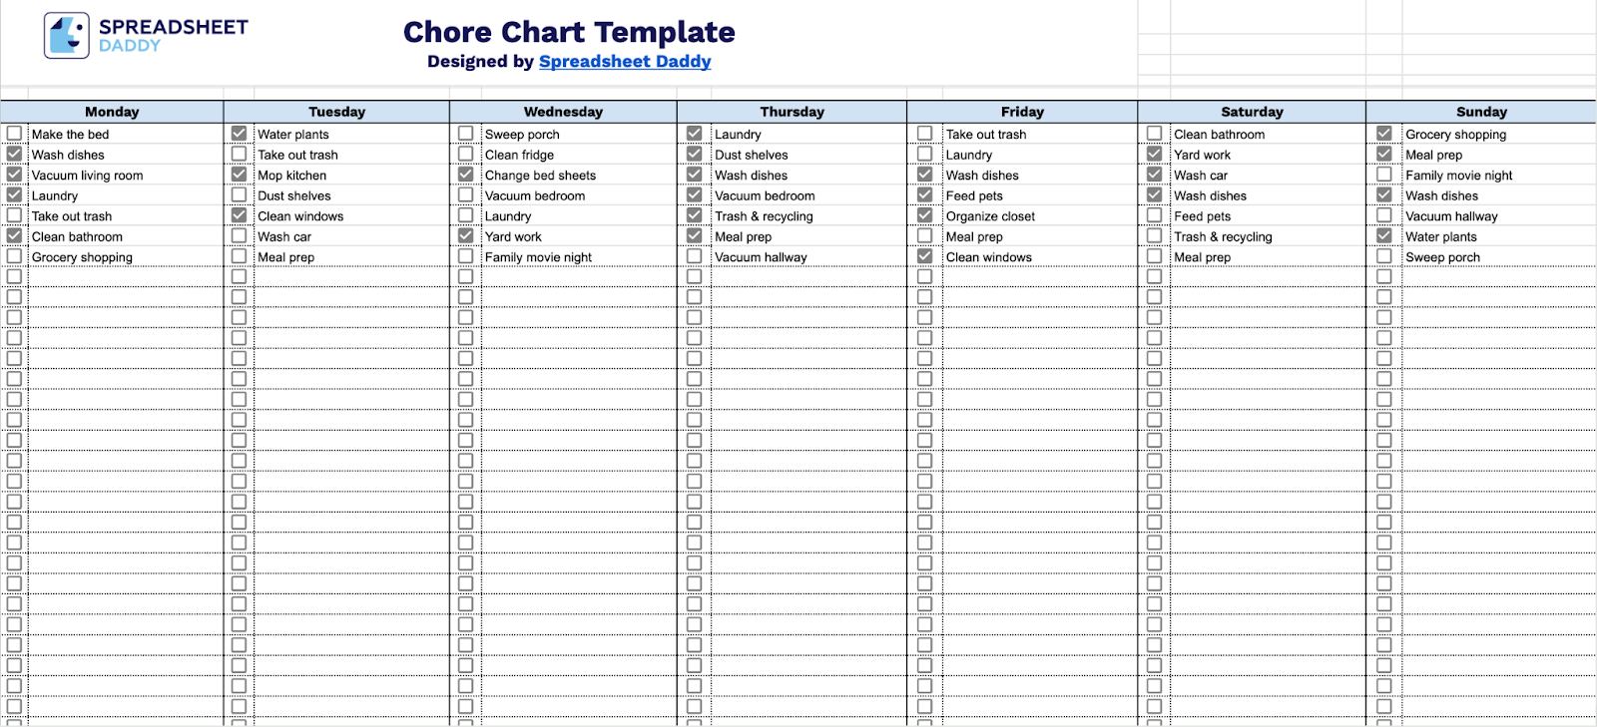The height and width of the screenshot is (727, 1597).
Task: Select the Monday column header
Action: click(x=112, y=112)
